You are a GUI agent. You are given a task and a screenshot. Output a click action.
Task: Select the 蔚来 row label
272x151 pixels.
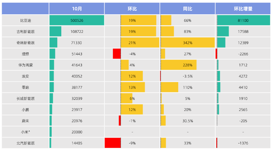click(25, 121)
